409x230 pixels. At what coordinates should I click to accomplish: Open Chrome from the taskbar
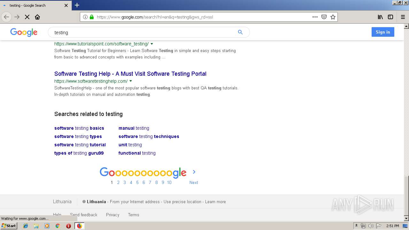click(58, 226)
